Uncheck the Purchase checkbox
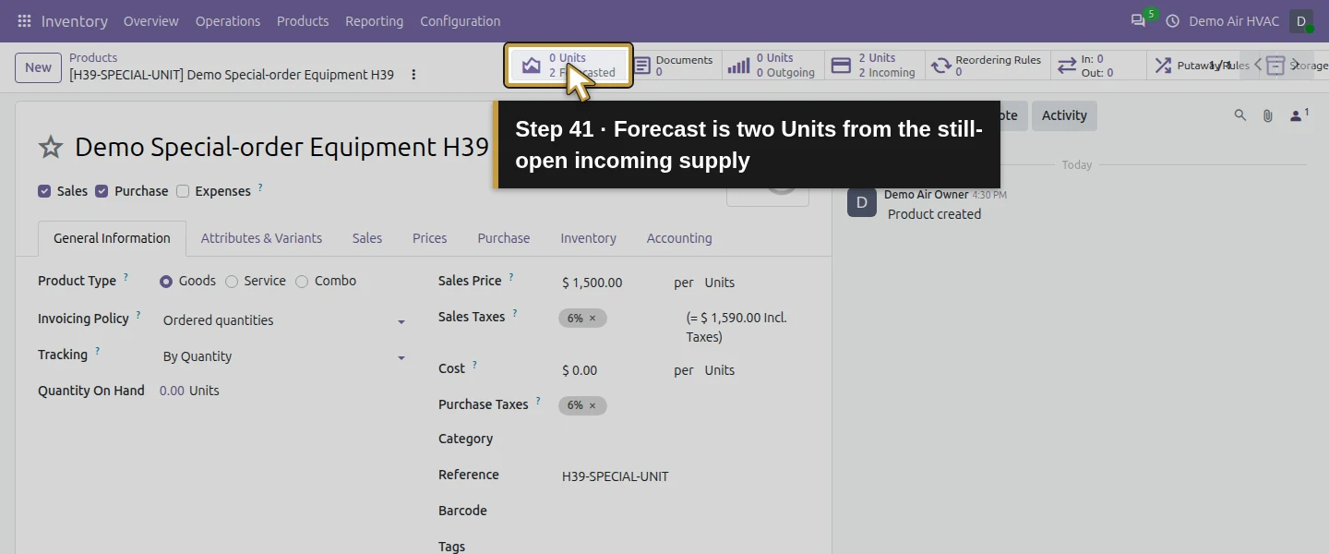The width and height of the screenshot is (1329, 554). point(102,191)
